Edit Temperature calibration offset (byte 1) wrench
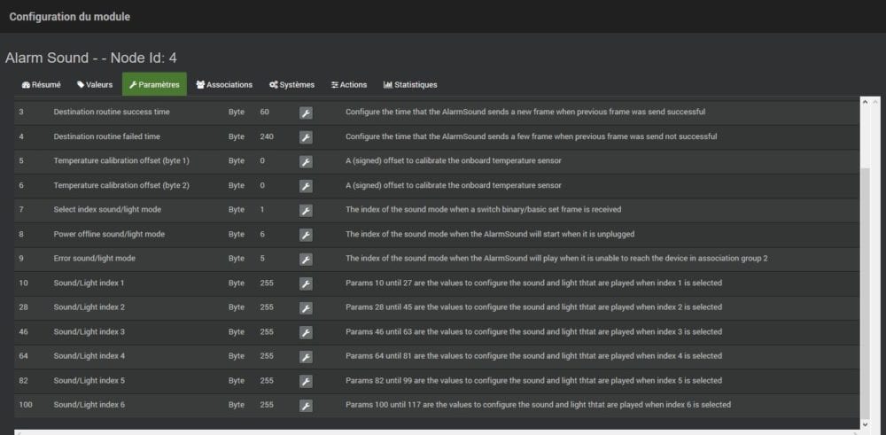The height and width of the screenshot is (435, 886). point(306,161)
